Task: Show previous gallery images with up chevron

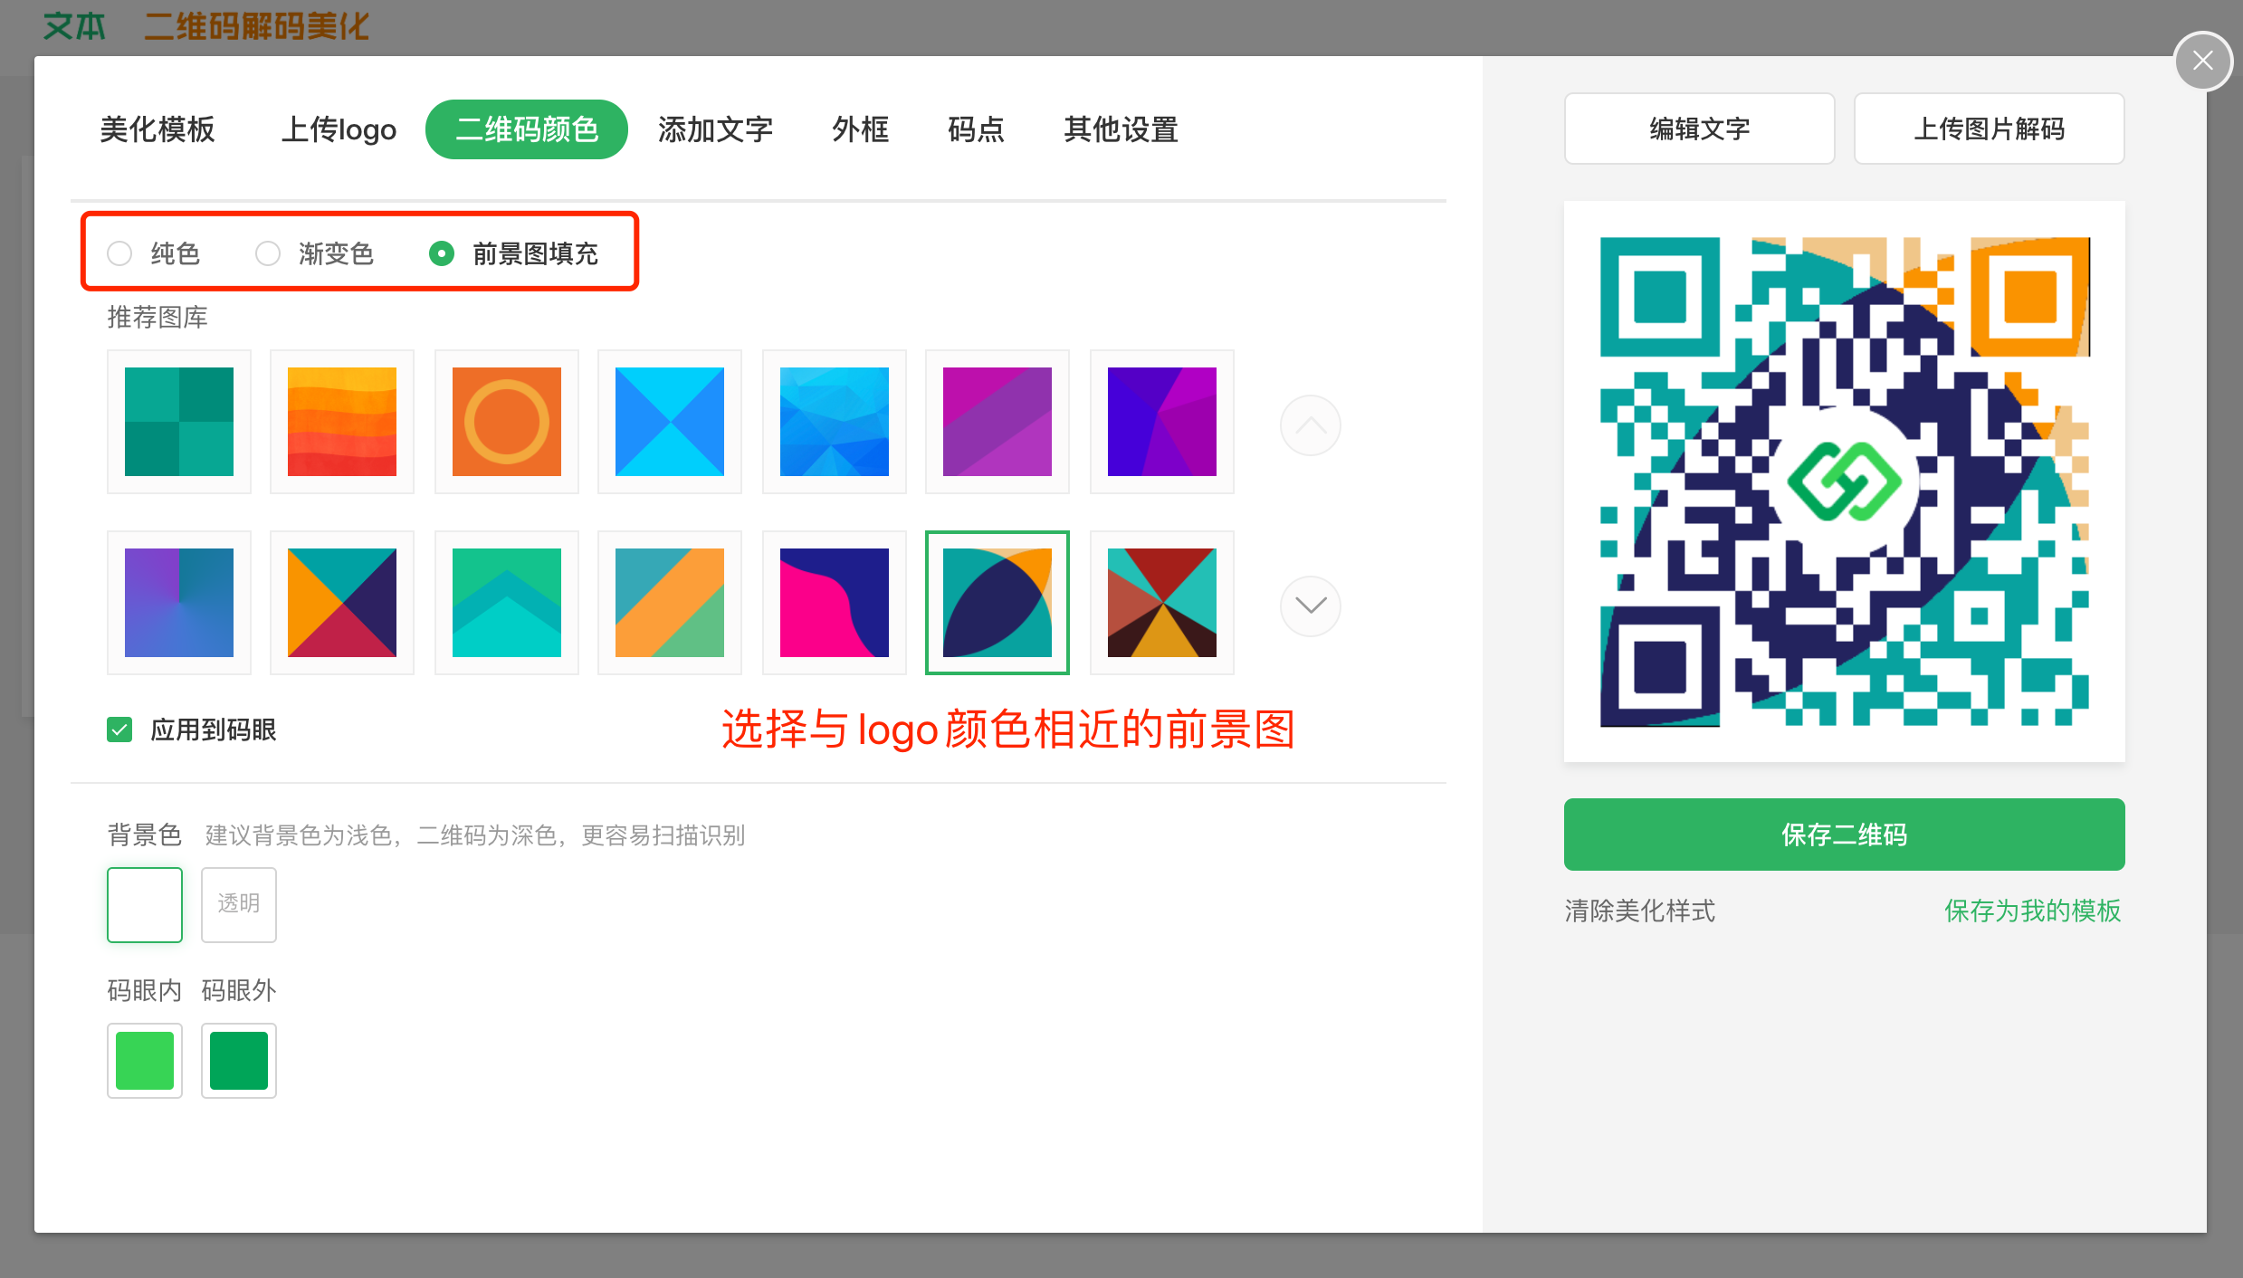Action: [x=1311, y=425]
